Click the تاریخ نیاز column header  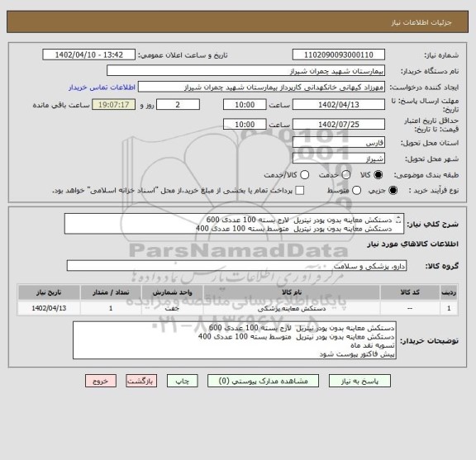coord(49,292)
